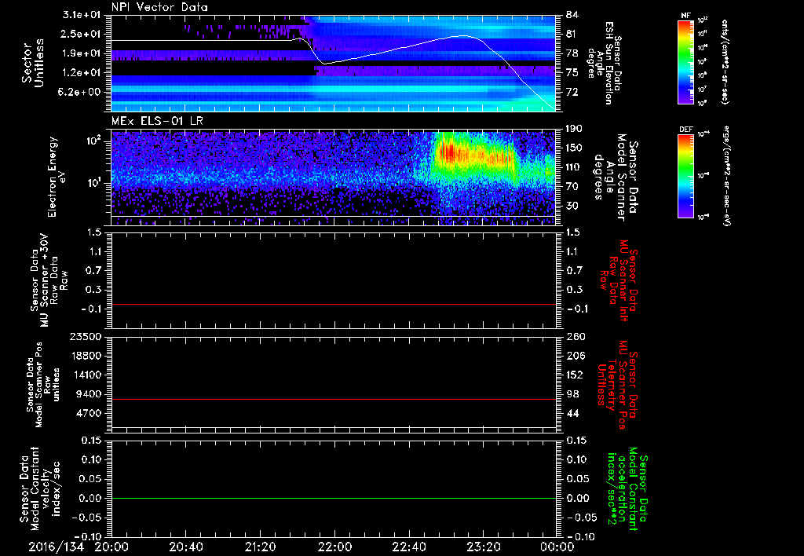Screen dimensions: 804x556
Task: Click the MU Scanner +30V Raw Data axis title
Action: pyautogui.click(x=48, y=281)
